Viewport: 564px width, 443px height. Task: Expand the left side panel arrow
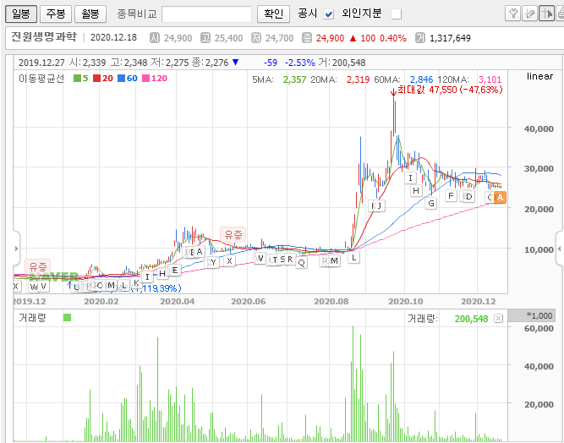pos(16,249)
